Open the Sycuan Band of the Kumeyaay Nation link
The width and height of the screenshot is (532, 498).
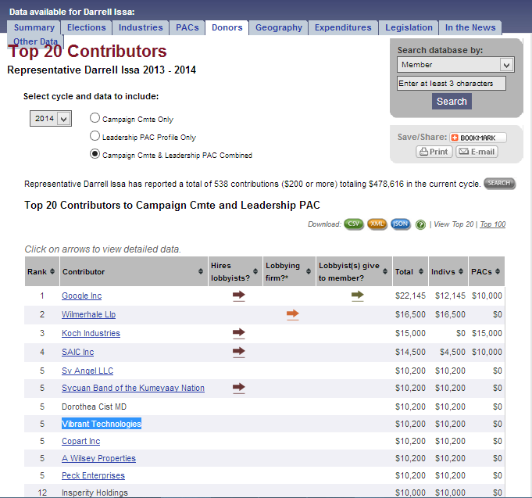pos(133,388)
